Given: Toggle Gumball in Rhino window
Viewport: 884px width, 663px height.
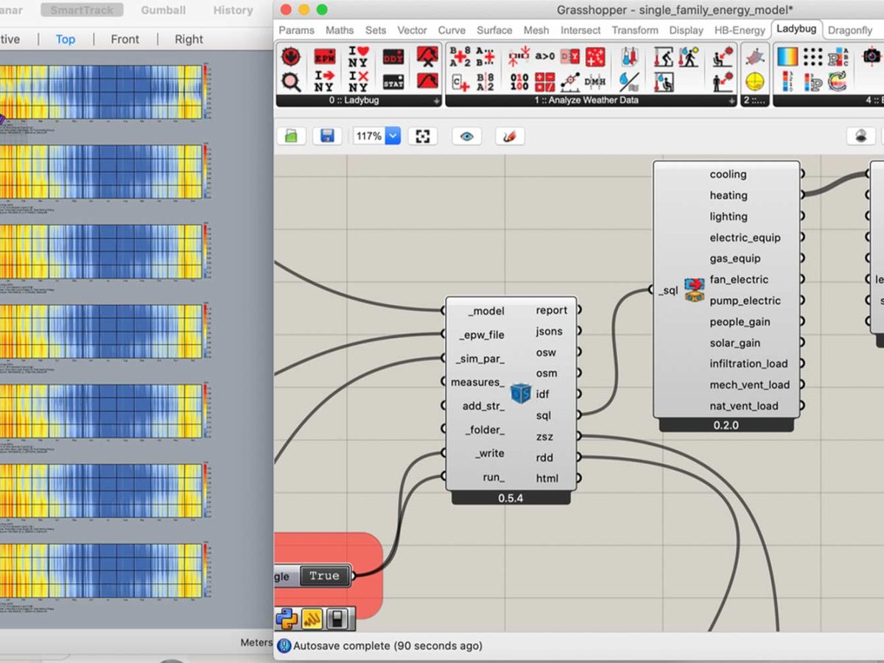Looking at the screenshot, I should (164, 10).
